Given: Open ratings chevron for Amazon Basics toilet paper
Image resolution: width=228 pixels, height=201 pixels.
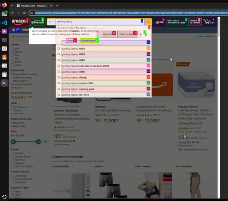Looking at the screenshot, I should (192, 128).
